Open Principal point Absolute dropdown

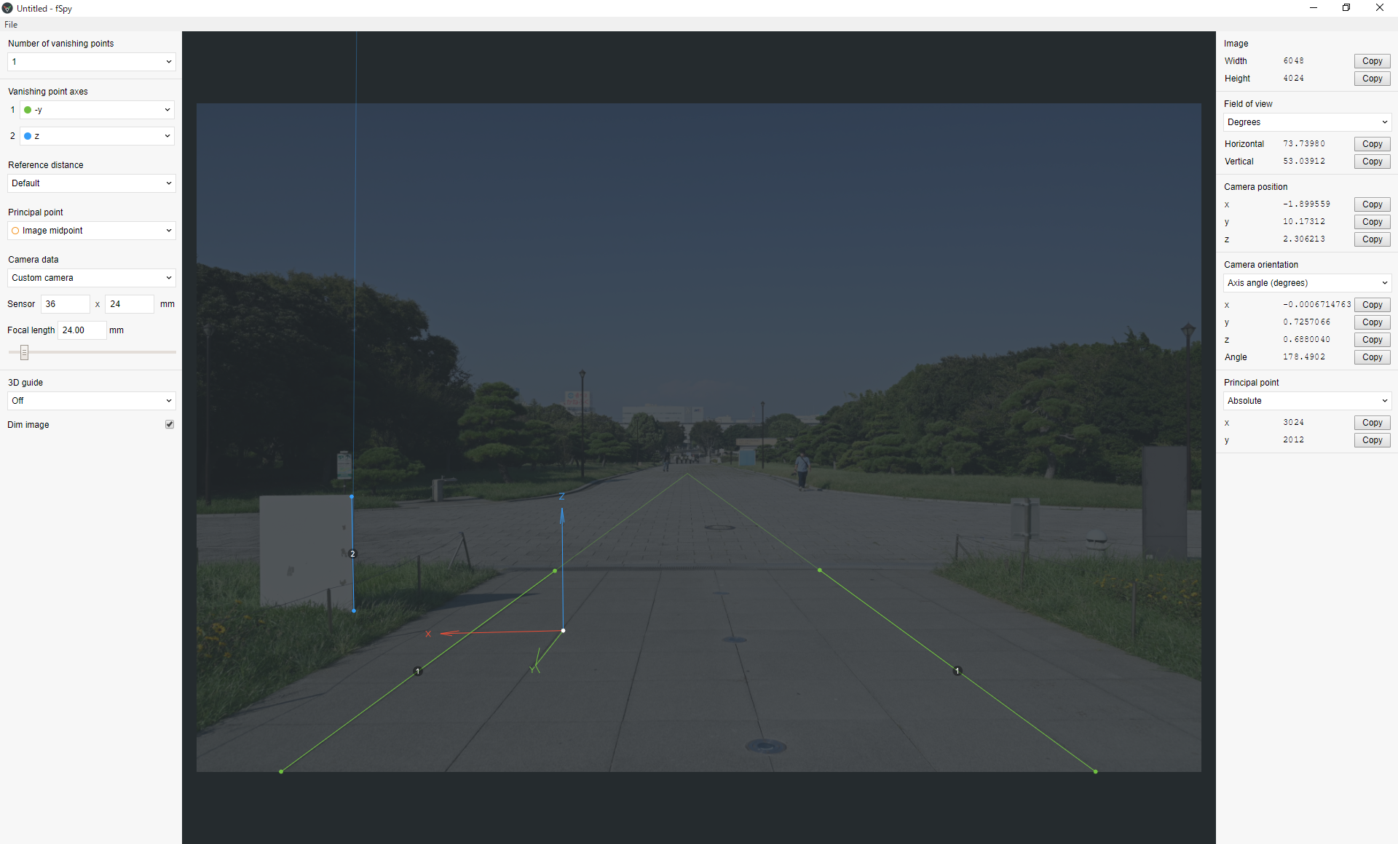click(1307, 401)
